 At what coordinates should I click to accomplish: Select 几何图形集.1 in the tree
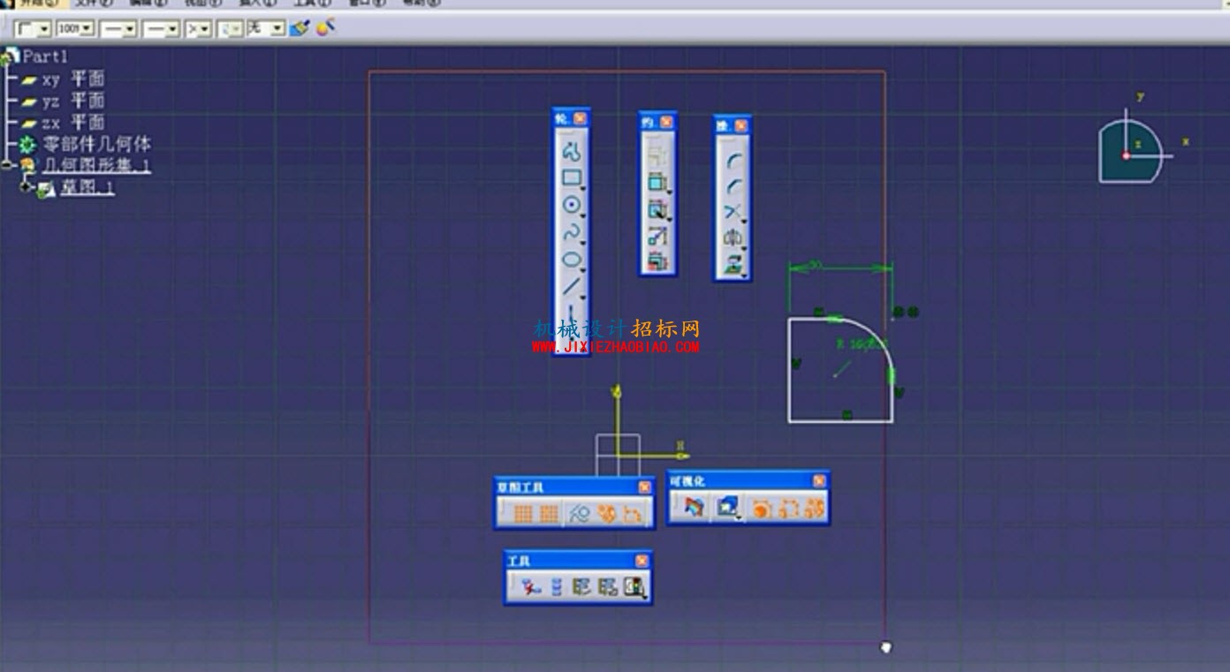tap(96, 165)
